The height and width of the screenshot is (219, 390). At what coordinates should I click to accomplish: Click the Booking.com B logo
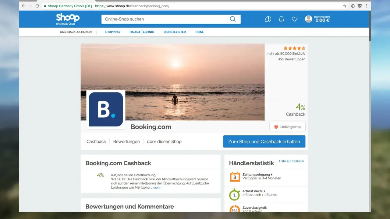coord(106,109)
